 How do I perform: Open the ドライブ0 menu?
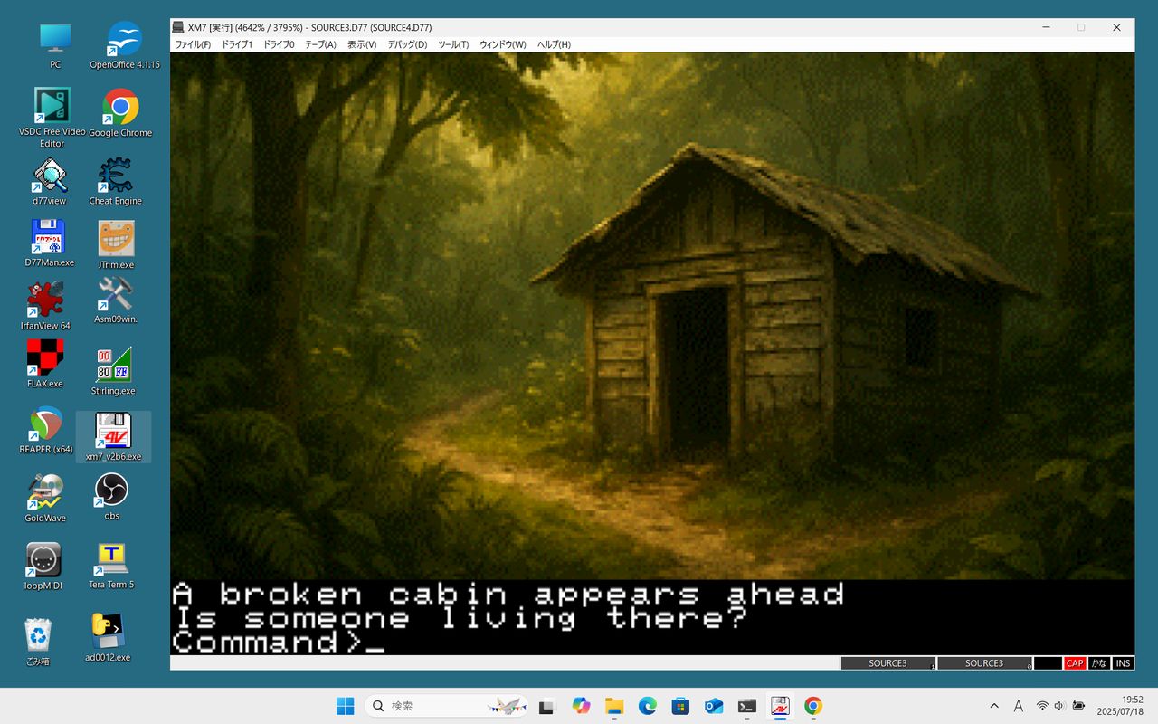(279, 44)
